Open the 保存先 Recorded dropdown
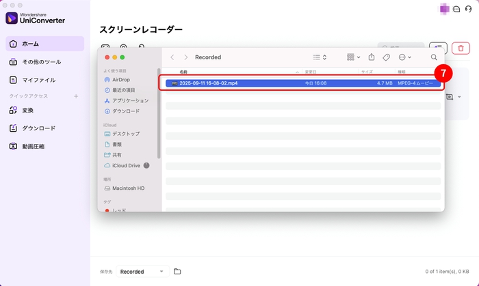Viewport: 479px width, 286px height. [142, 272]
